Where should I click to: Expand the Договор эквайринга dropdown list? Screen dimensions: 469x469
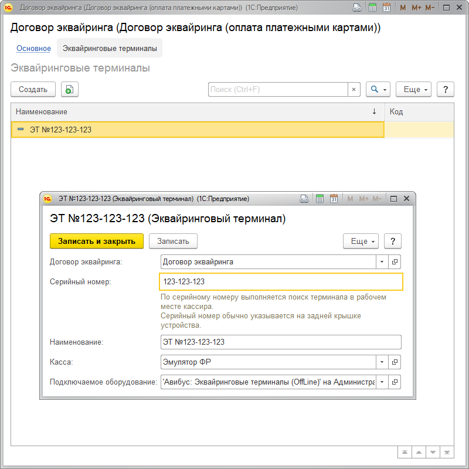point(382,262)
